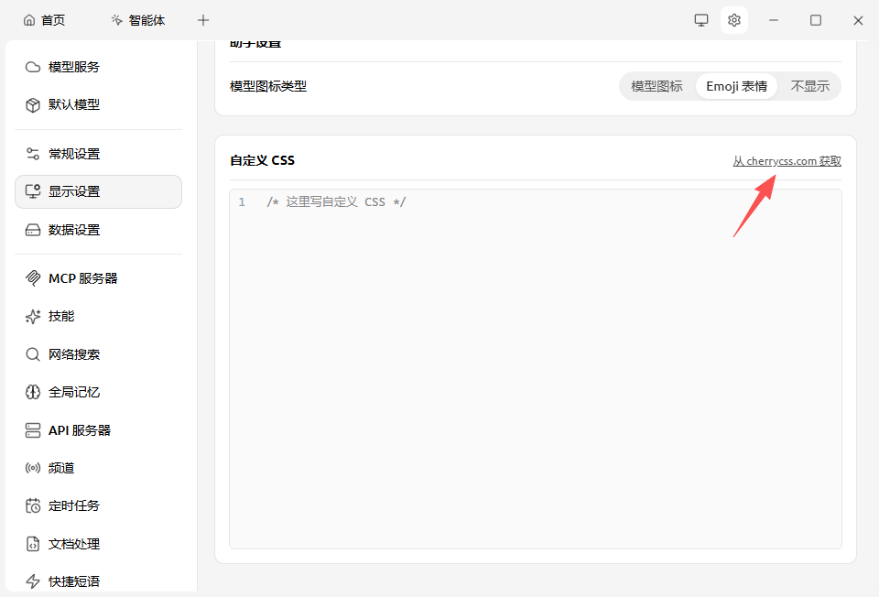Click the monitor-gear icon for 显示设置
Image resolution: width=879 pixels, height=597 pixels.
(33, 191)
